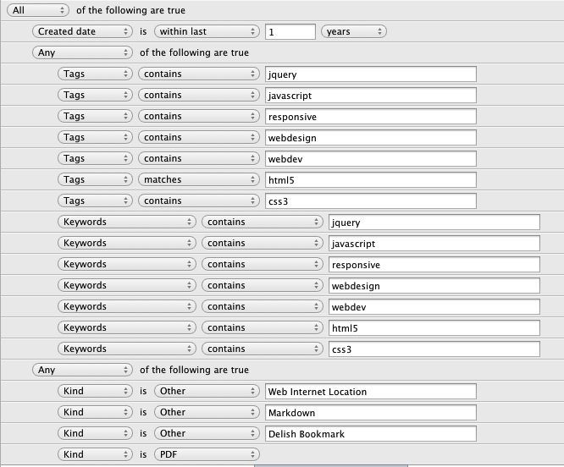Open the 'years' time unit dropdown
Image resolution: width=564 pixels, height=467 pixels.
pos(353,31)
